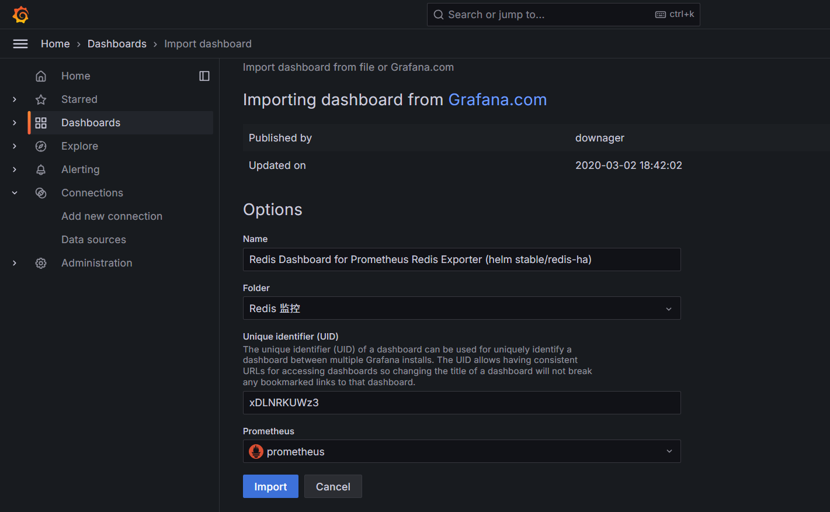Click the Search or jump to field
This screenshot has height=512, width=830.
click(x=564, y=15)
